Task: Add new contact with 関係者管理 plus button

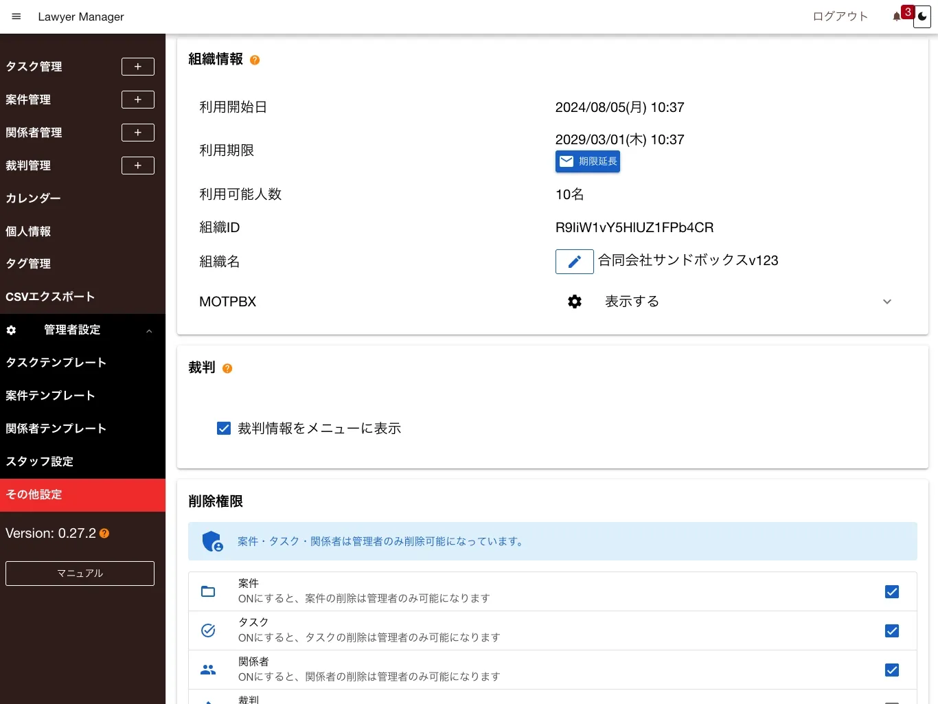Action: [138, 133]
